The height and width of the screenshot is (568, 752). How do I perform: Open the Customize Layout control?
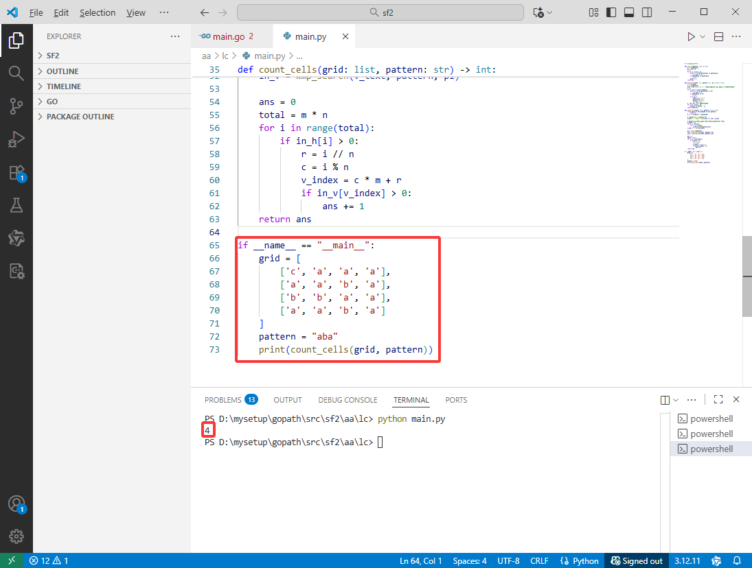coord(593,12)
